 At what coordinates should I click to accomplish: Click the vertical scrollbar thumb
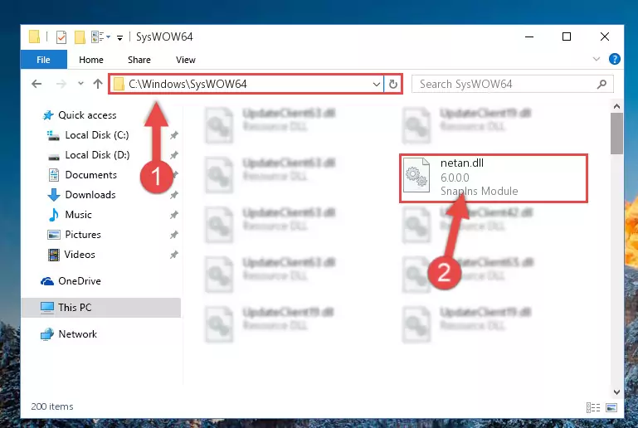(x=616, y=134)
